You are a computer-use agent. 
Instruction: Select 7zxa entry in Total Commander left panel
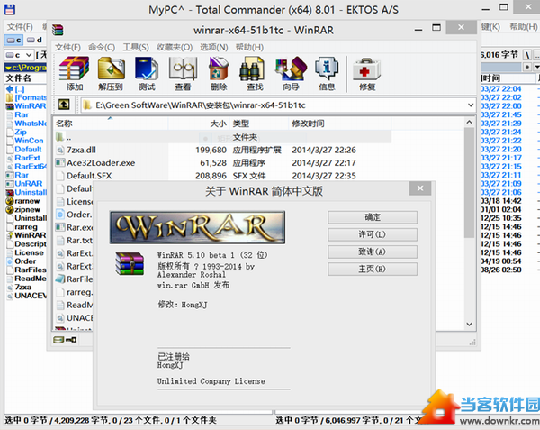(26, 287)
